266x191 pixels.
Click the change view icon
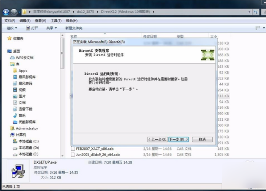258,28
